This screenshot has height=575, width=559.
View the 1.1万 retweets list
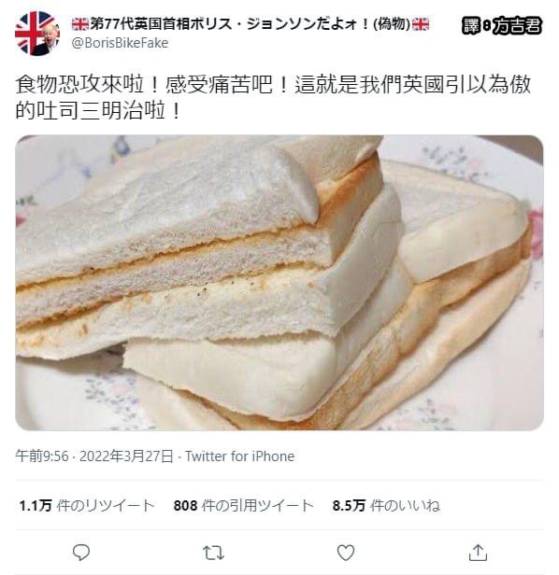point(87,505)
